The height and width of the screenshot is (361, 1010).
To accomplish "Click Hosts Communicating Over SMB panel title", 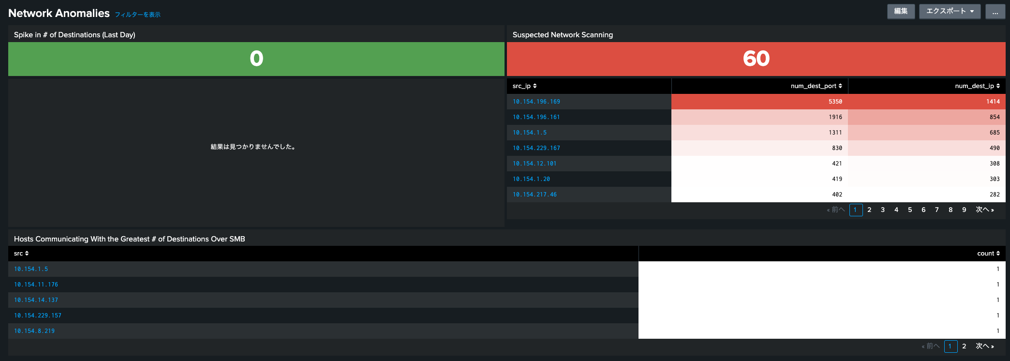I will pos(130,239).
